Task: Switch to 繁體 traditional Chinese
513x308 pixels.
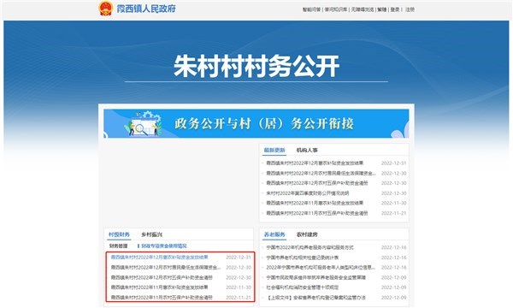Action: pyautogui.click(x=382, y=9)
